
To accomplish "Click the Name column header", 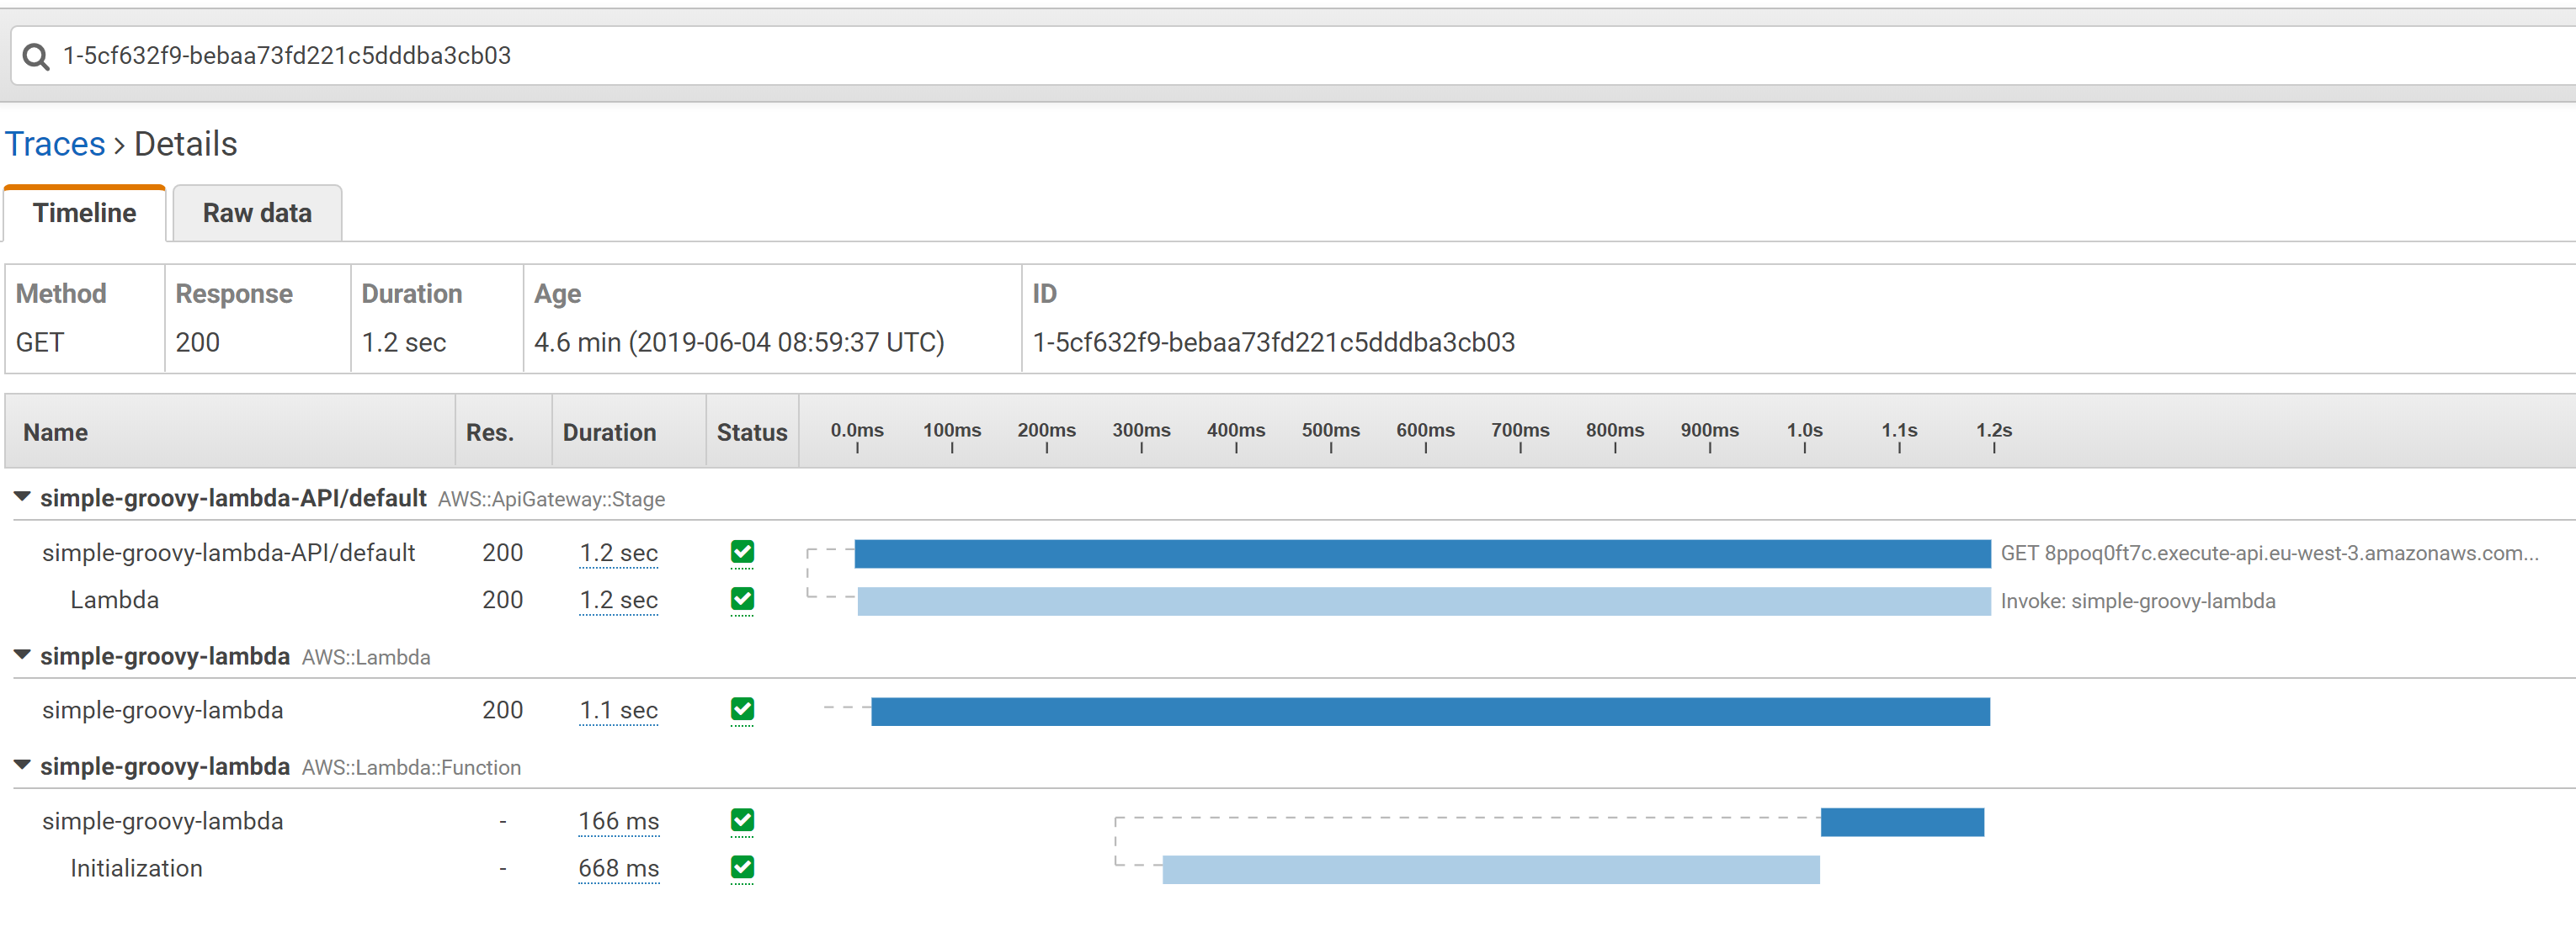I will pos(56,432).
